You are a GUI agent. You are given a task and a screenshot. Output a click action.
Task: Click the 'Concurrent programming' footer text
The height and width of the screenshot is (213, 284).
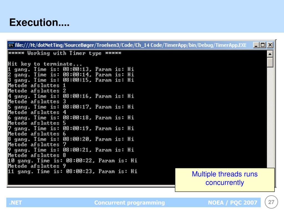point(130,202)
